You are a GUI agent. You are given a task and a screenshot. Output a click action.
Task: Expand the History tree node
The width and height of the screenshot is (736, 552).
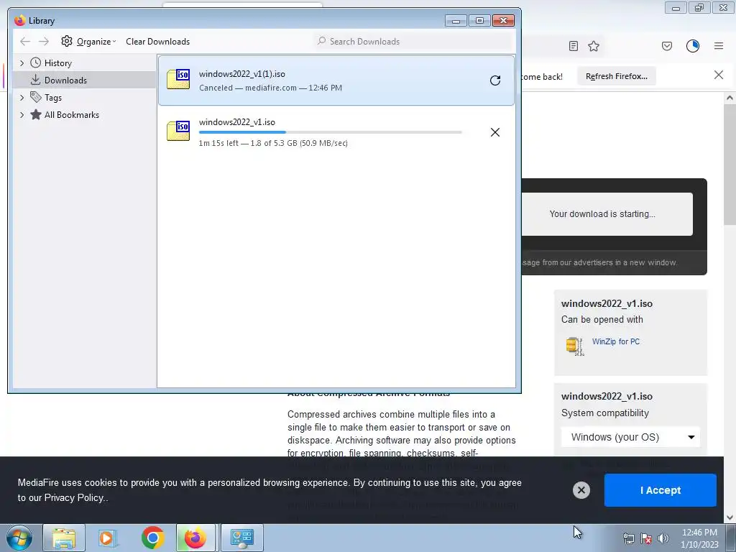click(x=22, y=63)
